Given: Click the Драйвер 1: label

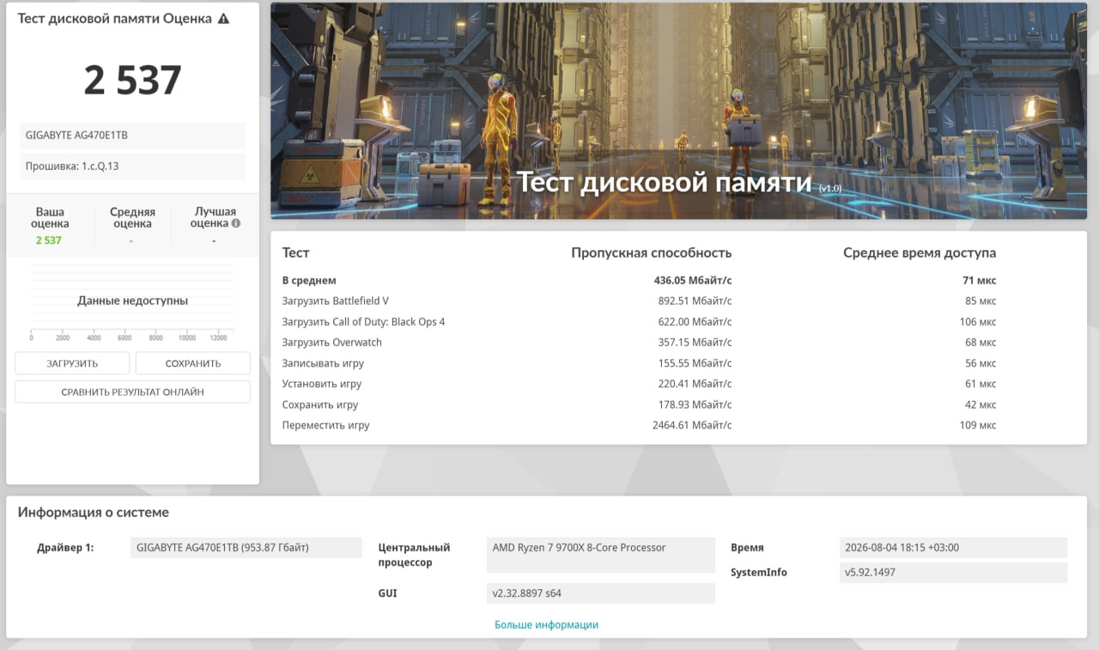Looking at the screenshot, I should click(65, 548).
